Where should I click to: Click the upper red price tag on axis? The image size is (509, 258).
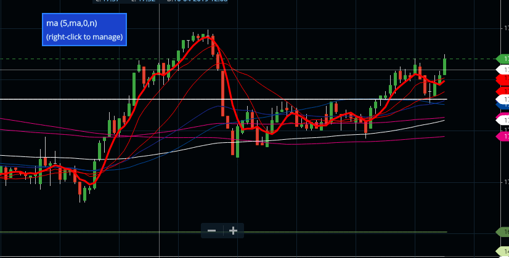[x=503, y=79]
